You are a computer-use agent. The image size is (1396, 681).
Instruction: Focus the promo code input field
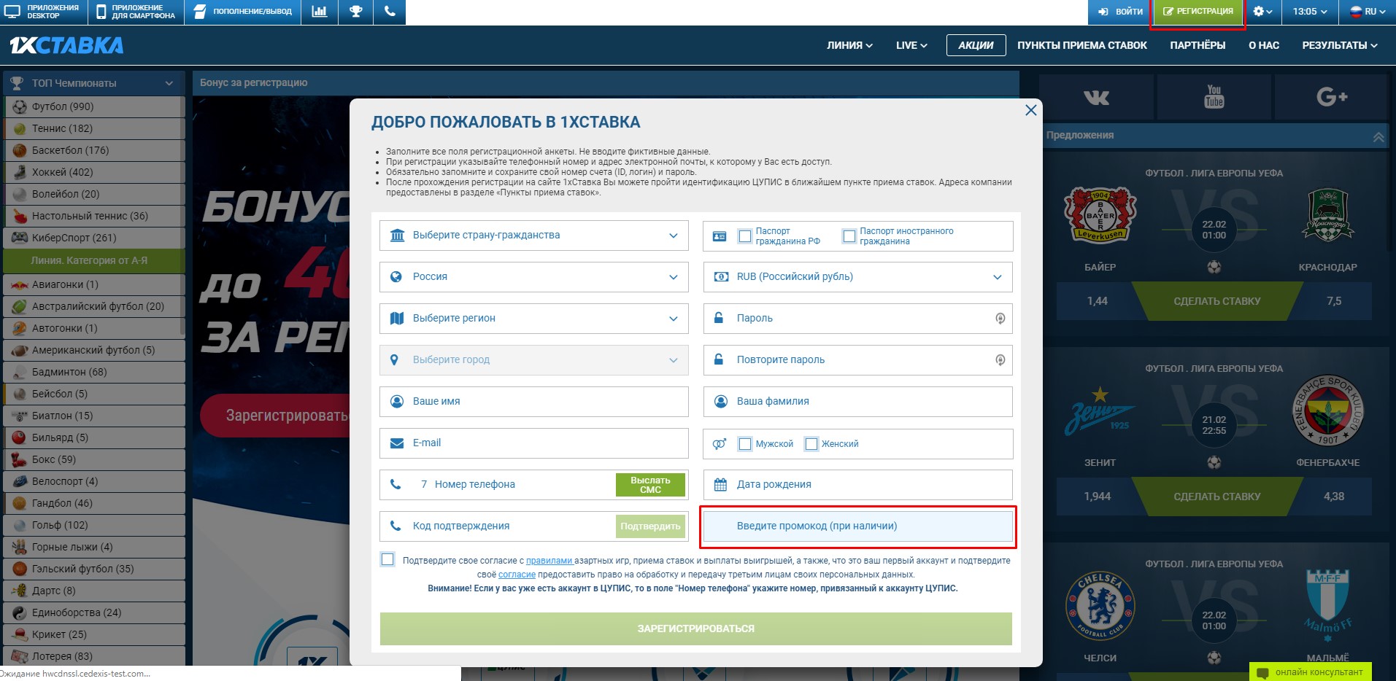point(857,526)
